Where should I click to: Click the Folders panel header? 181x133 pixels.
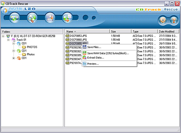click(x=32, y=32)
